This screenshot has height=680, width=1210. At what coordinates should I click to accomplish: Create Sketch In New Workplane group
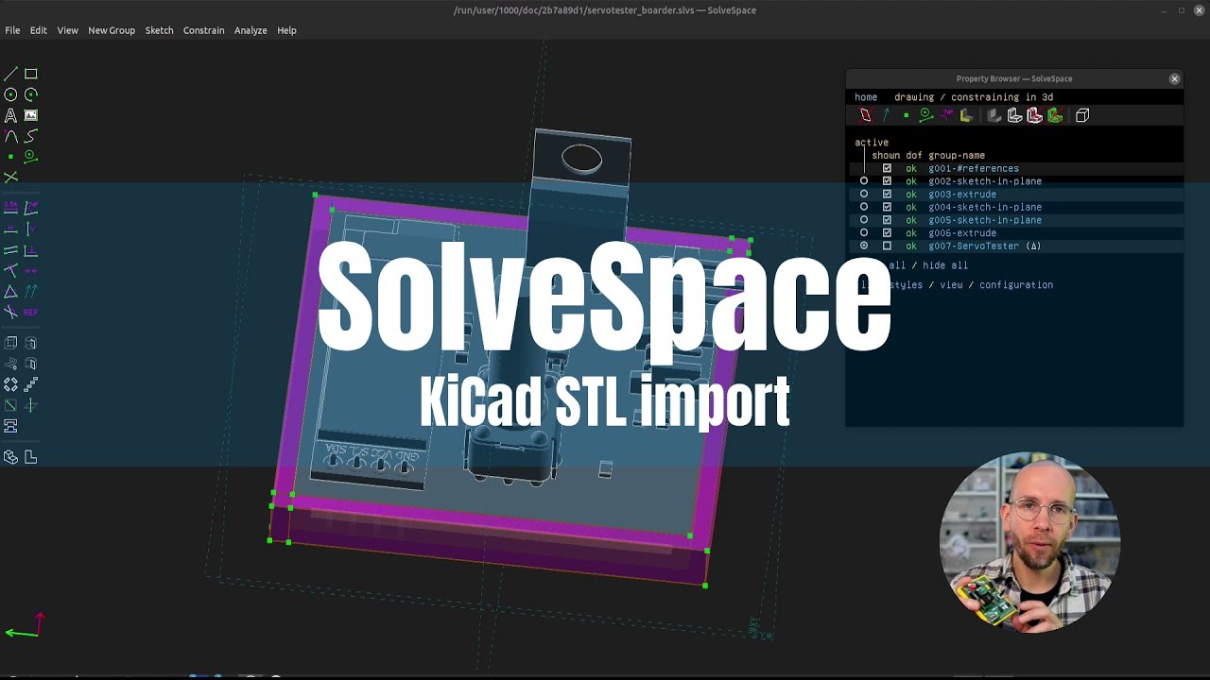(x=10, y=405)
